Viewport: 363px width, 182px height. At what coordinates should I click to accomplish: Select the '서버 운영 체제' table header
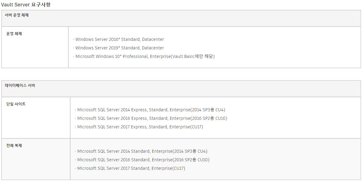pyautogui.click(x=17, y=15)
